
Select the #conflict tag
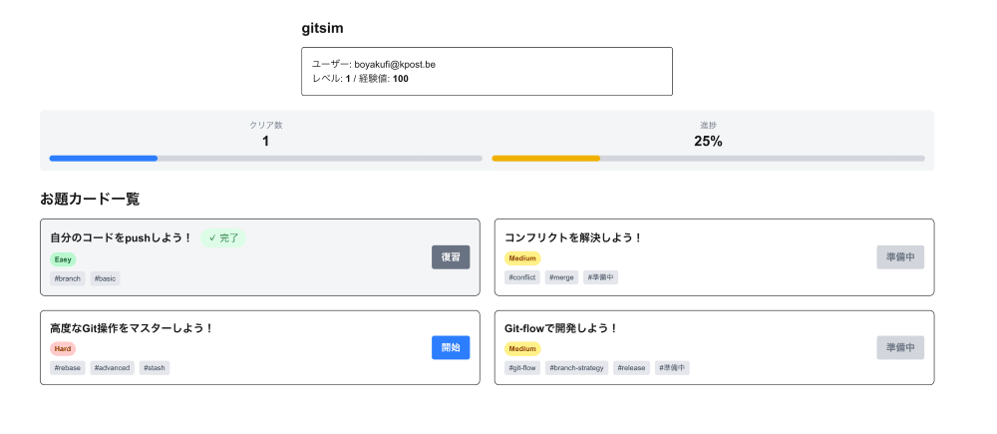coord(522,277)
